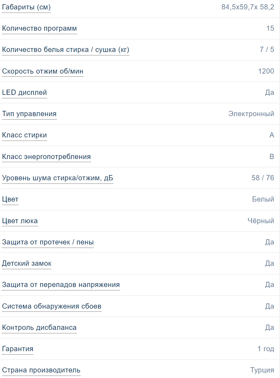Screen dimensions: 280x378
Task: Select 'Количество белья стирка / сушка (кг)' label
Action: (66, 50)
